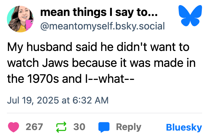
Task: Click the divider line above the action row
Action: (x=105, y=113)
